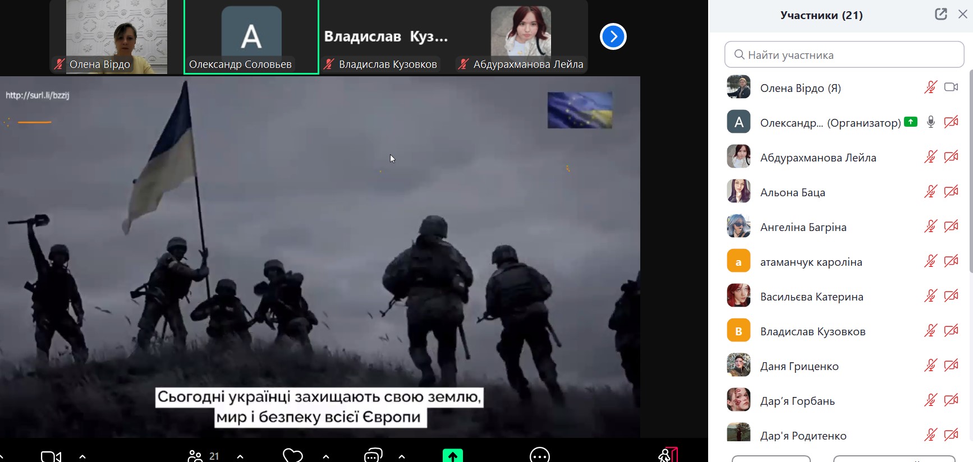This screenshot has width=973, height=462.
Task: Click Дар'я Родитенко's muted microphone icon
Action: click(931, 435)
